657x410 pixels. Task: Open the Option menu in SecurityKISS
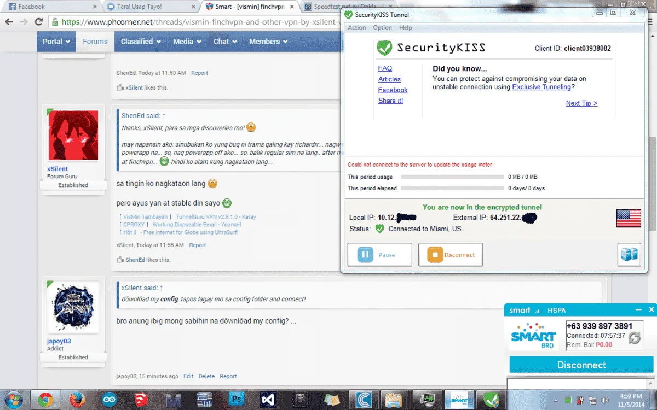click(x=382, y=28)
